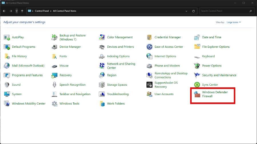The height and width of the screenshot is (144, 257).
Task: Click the Control Panel icon in address bar
Action: point(29,11)
